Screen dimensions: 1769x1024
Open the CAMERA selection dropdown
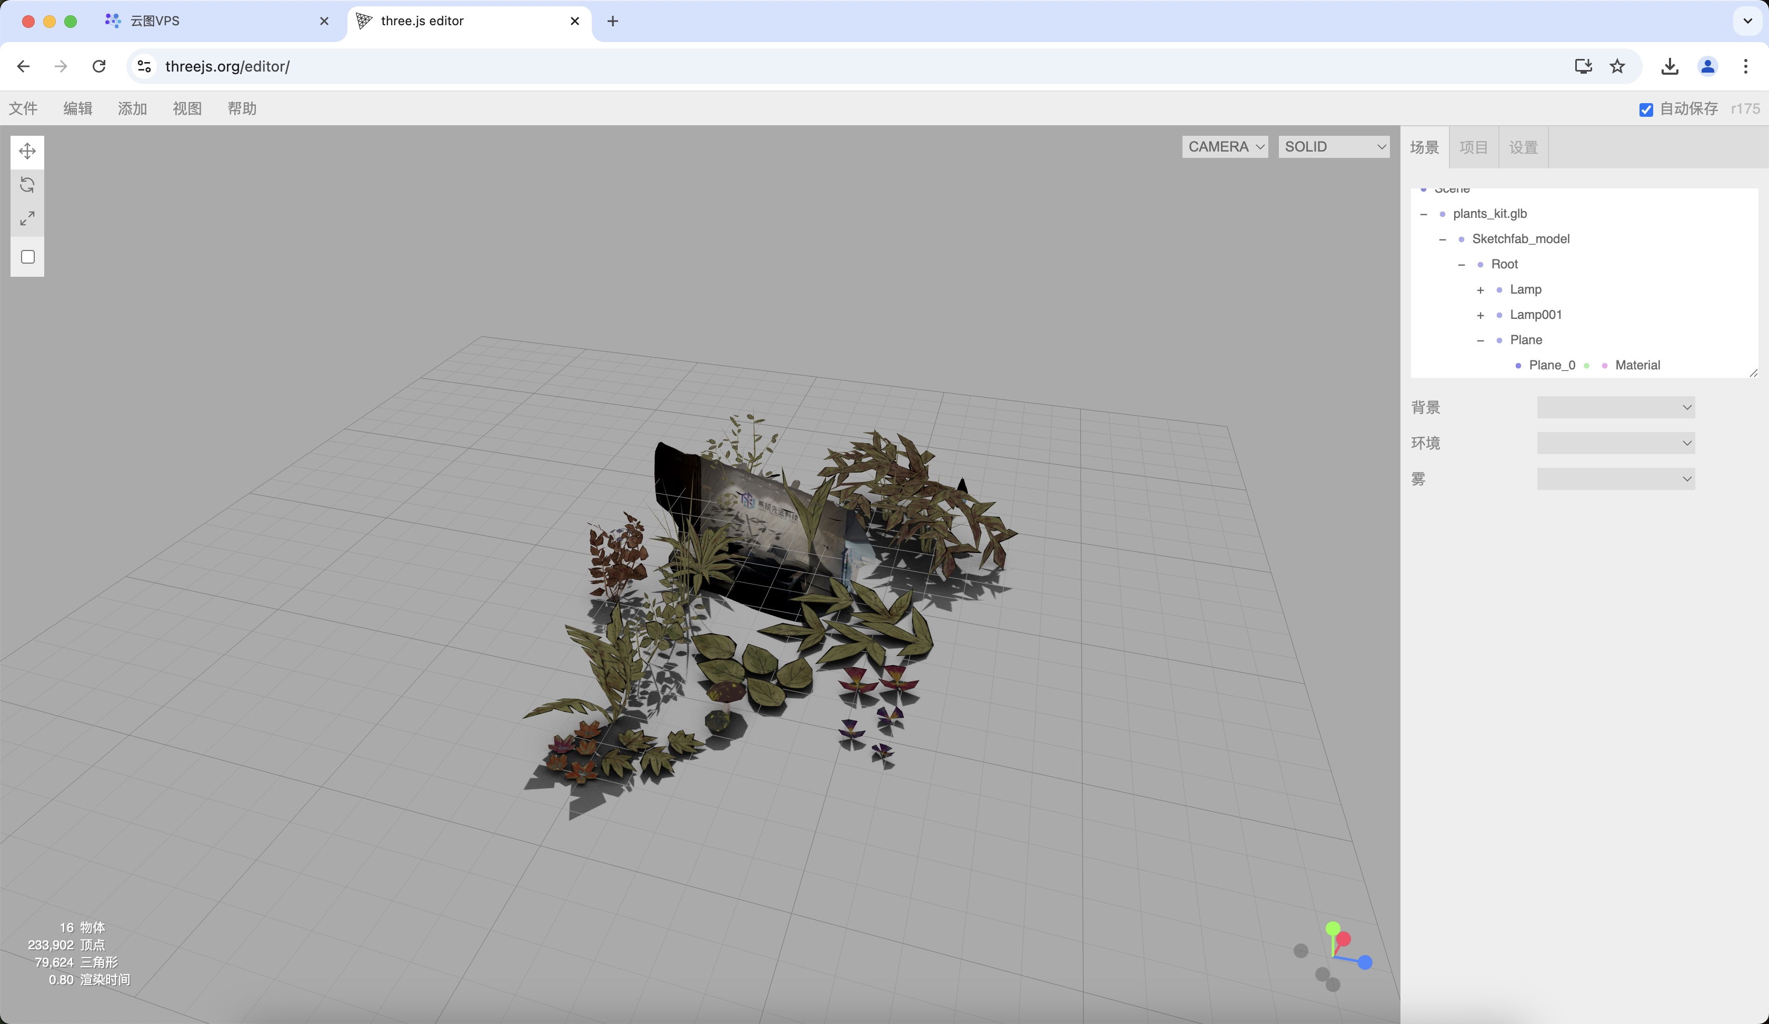[1225, 147]
